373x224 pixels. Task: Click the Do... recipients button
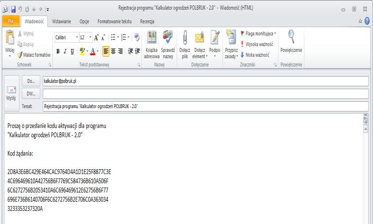(31, 81)
